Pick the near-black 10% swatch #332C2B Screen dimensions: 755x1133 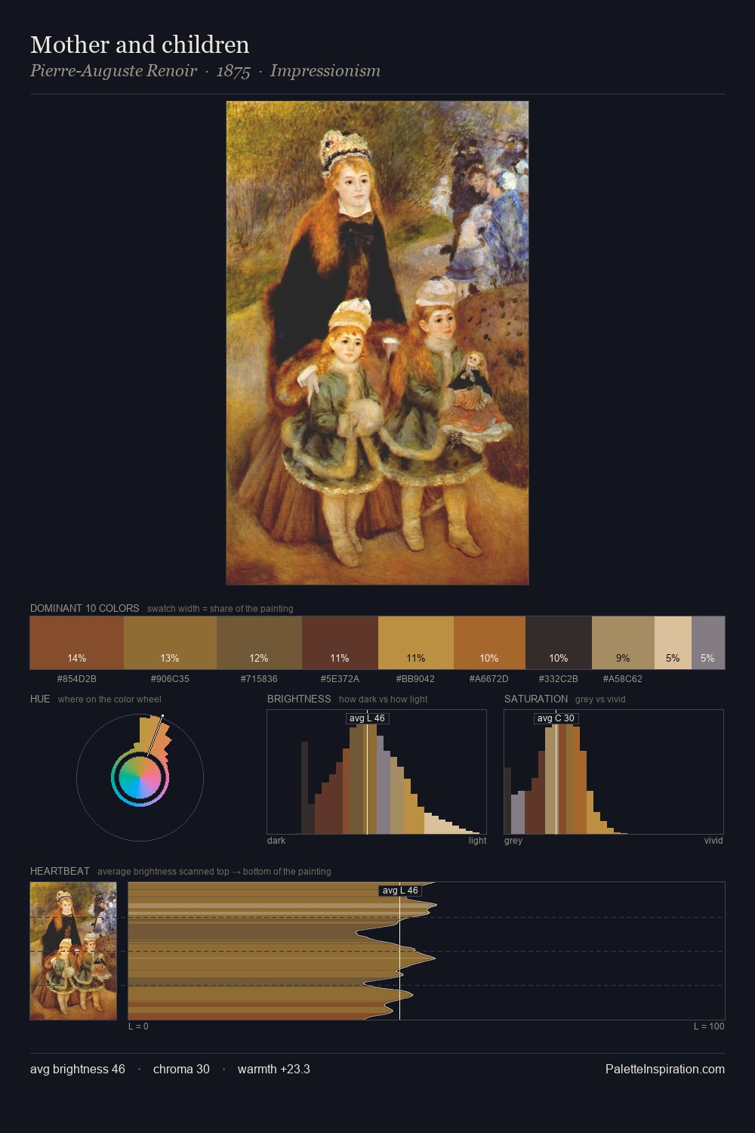(x=559, y=643)
